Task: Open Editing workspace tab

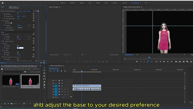Action: click(x=82, y=3)
